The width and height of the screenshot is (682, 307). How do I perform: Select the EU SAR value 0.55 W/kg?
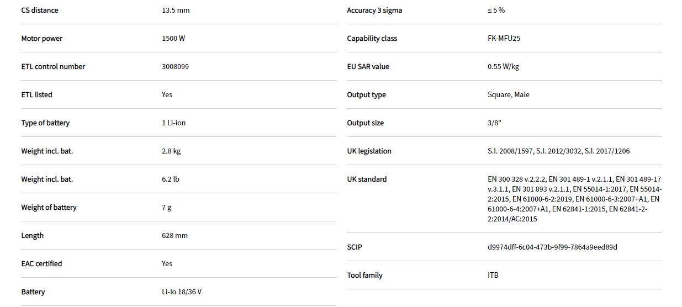(503, 67)
